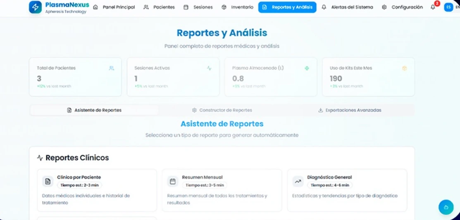The image size is (460, 220).
Task: Click the 'Tiempo est.: 3-5 min' badge
Action: coord(205,185)
